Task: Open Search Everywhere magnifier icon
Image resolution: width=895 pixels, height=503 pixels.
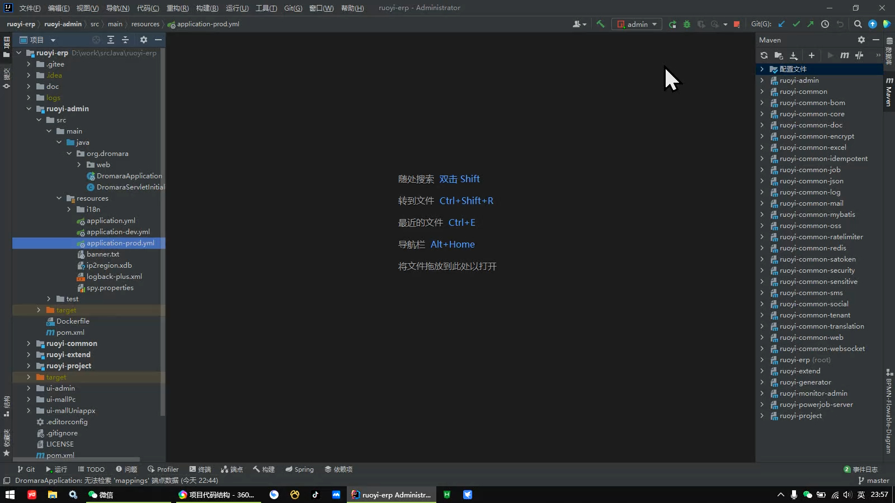Action: pyautogui.click(x=858, y=24)
